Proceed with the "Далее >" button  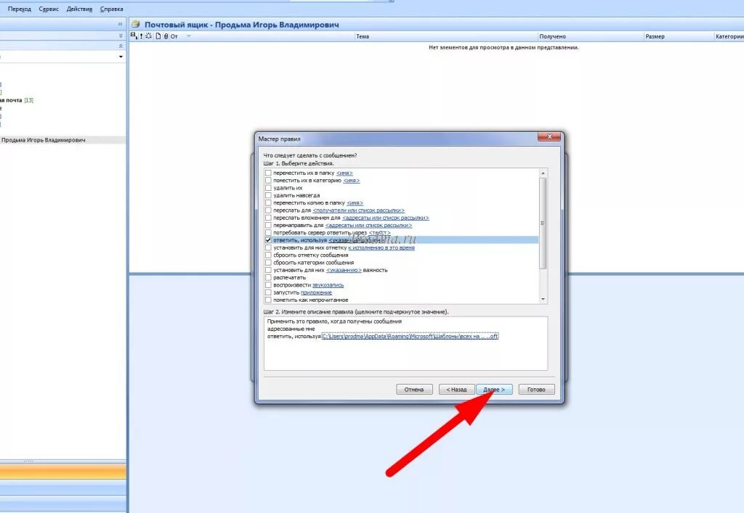tap(494, 390)
